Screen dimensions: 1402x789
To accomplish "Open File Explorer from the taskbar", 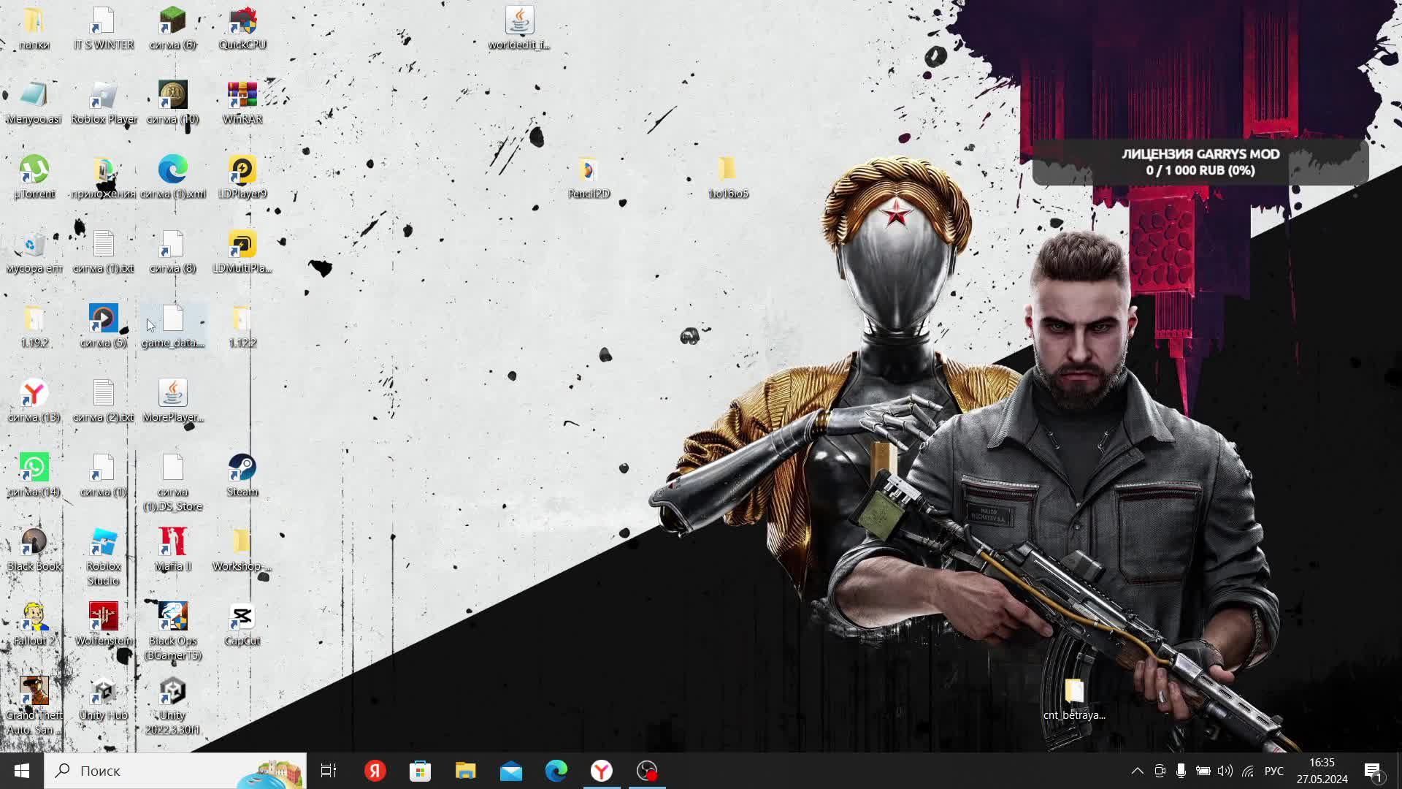I will [x=465, y=771].
